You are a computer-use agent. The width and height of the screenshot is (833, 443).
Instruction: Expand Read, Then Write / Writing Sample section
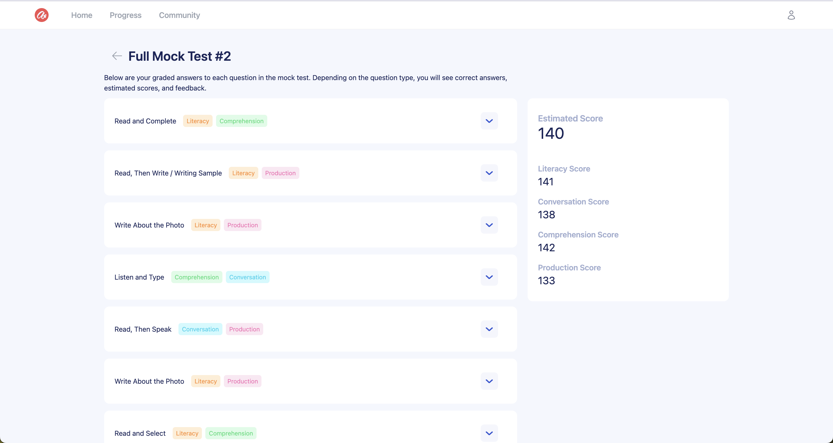[489, 173]
